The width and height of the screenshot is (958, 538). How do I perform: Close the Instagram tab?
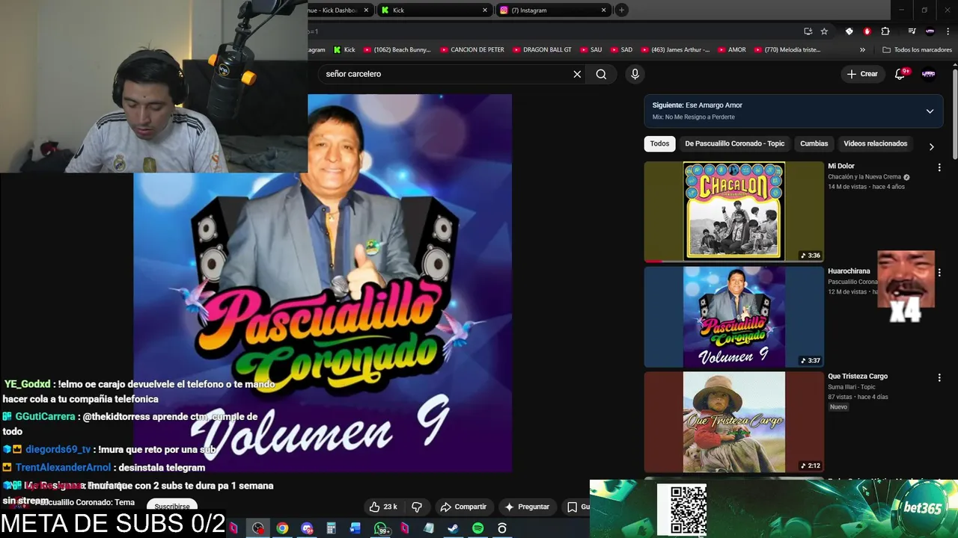point(604,10)
